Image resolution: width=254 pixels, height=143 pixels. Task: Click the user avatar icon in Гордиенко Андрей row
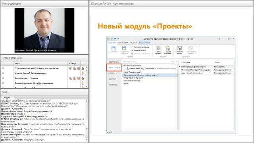coord(83,68)
